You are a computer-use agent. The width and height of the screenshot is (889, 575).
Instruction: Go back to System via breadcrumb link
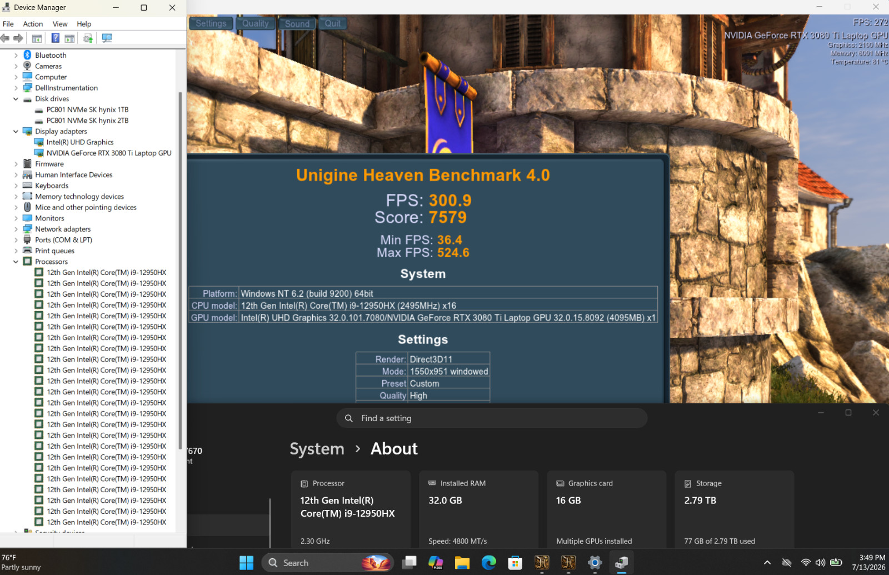317,449
